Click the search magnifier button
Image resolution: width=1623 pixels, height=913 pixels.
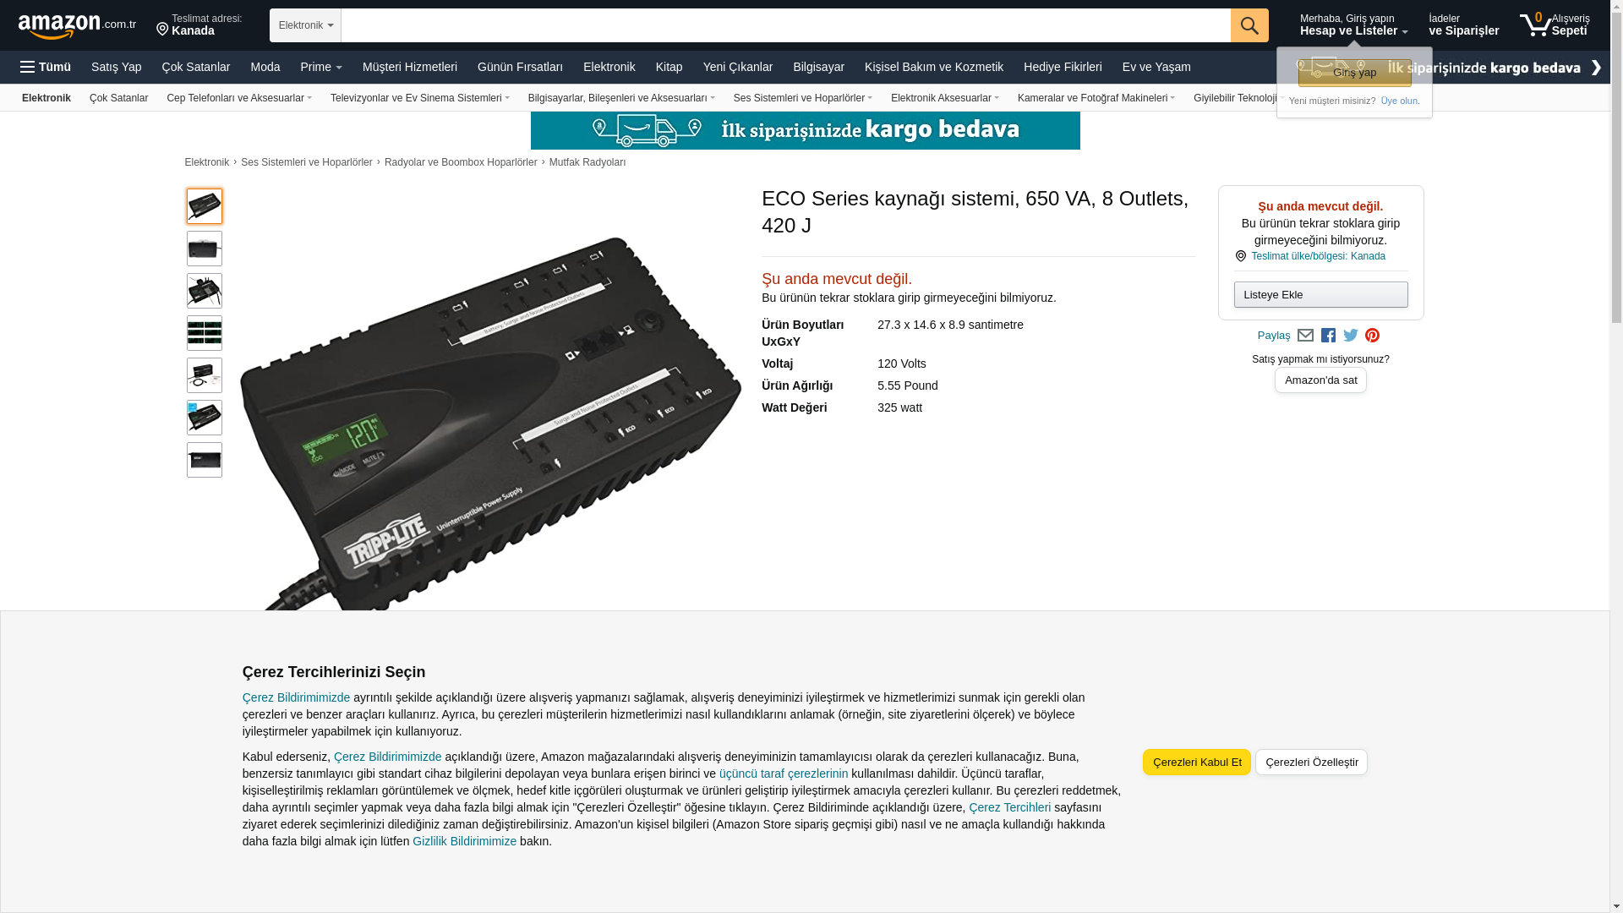(x=1249, y=25)
